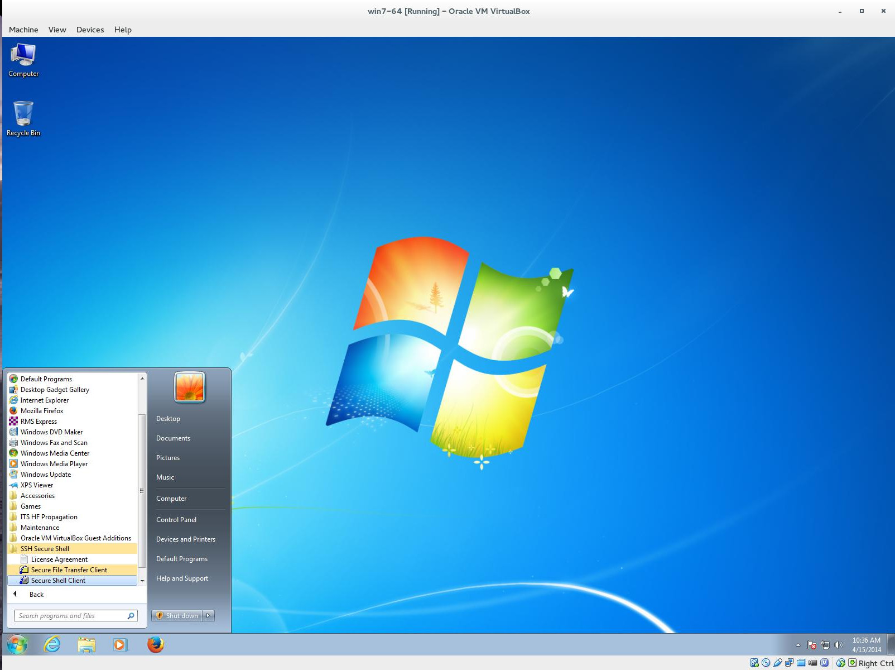The image size is (895, 670).
Task: Open the VirtualBox Help menu
Action: coord(123,30)
